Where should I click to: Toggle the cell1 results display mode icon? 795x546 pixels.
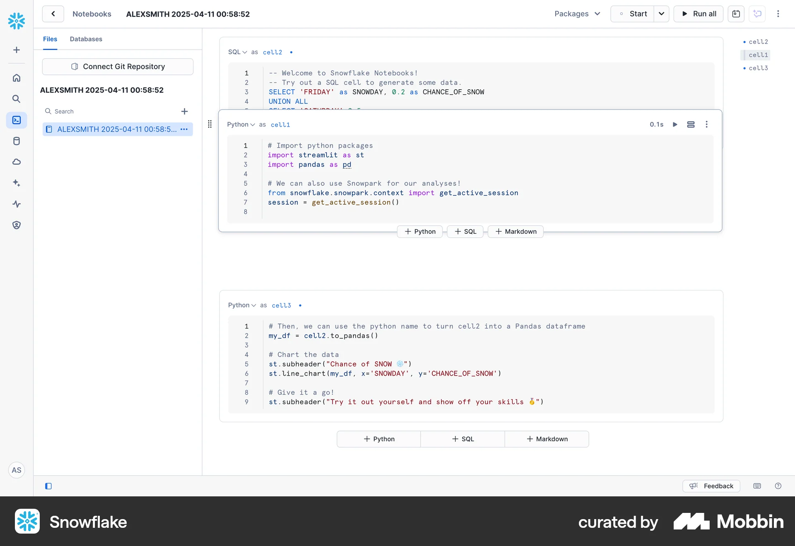pyautogui.click(x=690, y=124)
